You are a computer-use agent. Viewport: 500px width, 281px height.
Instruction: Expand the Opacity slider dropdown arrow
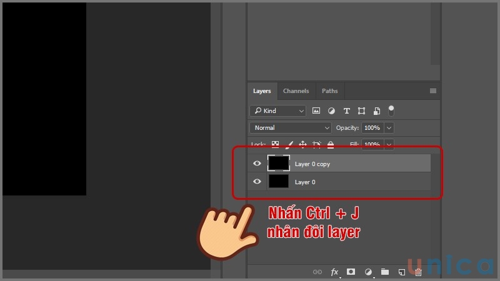click(x=389, y=127)
